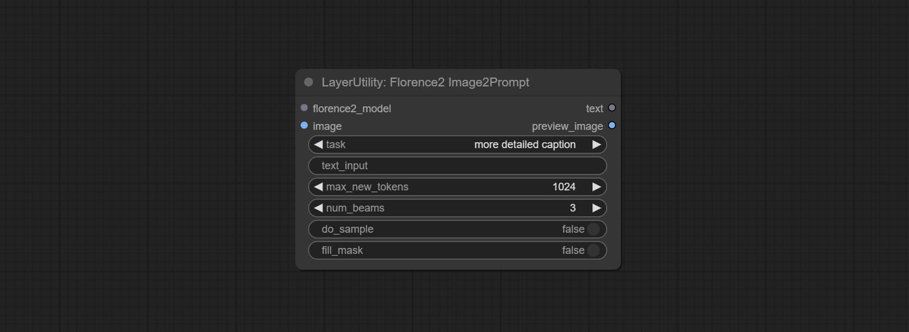This screenshot has height=332, width=909.
Task: Click the node collapse dot in title bar
Action: pyautogui.click(x=308, y=82)
